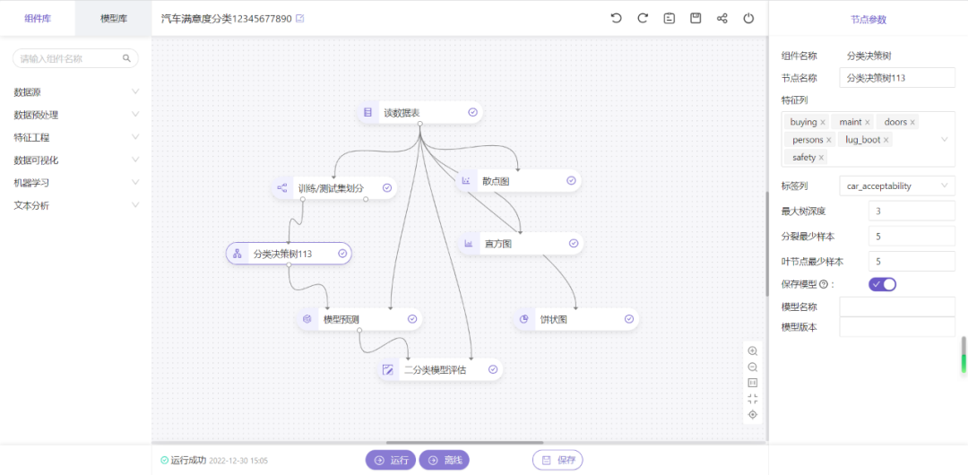The height and width of the screenshot is (475, 968).
Task: Expand the 数据可视化 category
Action: (x=76, y=160)
